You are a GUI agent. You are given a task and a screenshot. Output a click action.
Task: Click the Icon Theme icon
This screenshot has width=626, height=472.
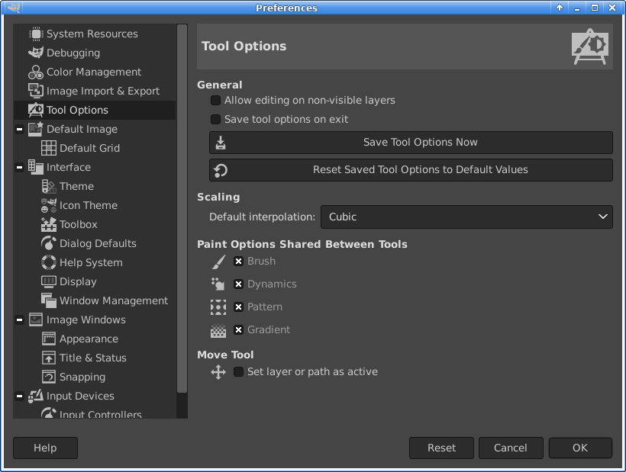(48, 205)
